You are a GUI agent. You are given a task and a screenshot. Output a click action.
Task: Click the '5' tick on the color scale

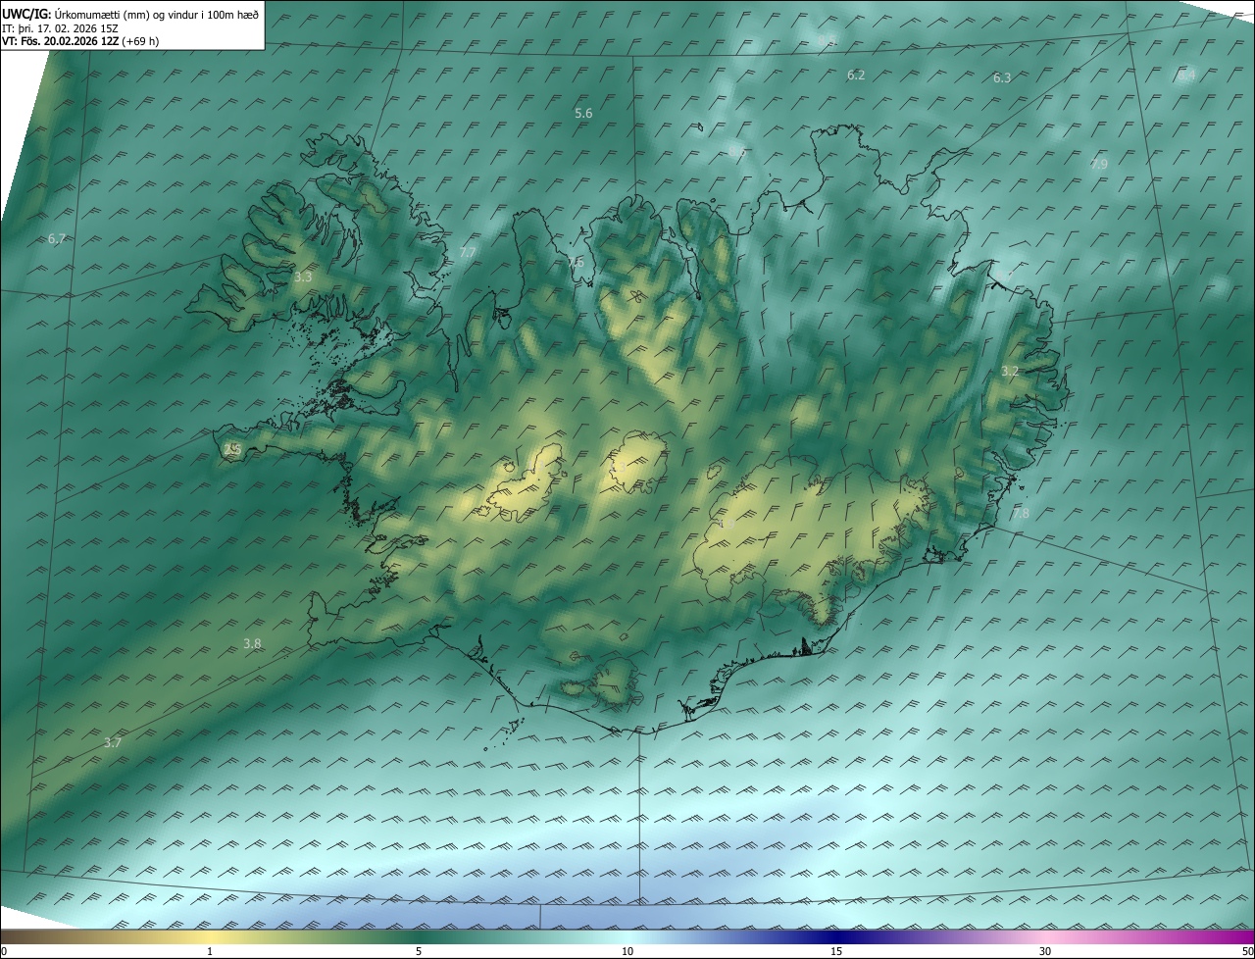point(419,951)
